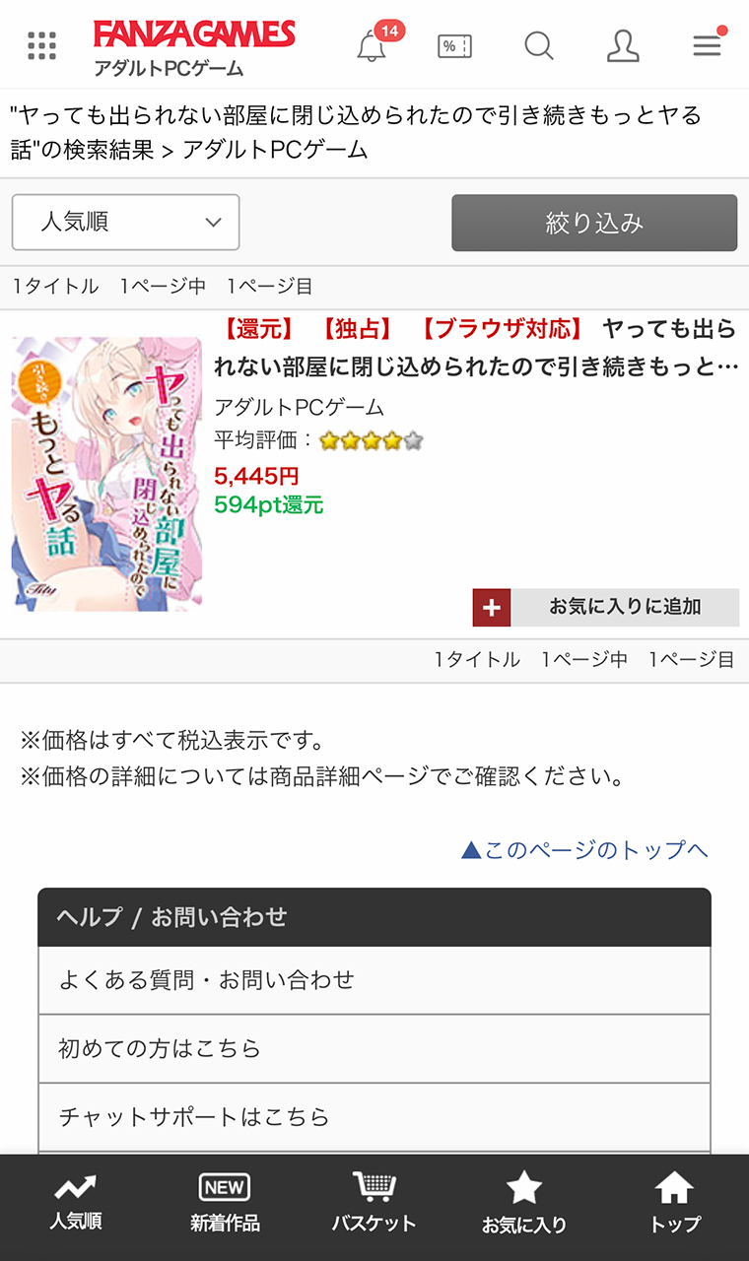Click お気に入りに追加 button

[x=625, y=608]
